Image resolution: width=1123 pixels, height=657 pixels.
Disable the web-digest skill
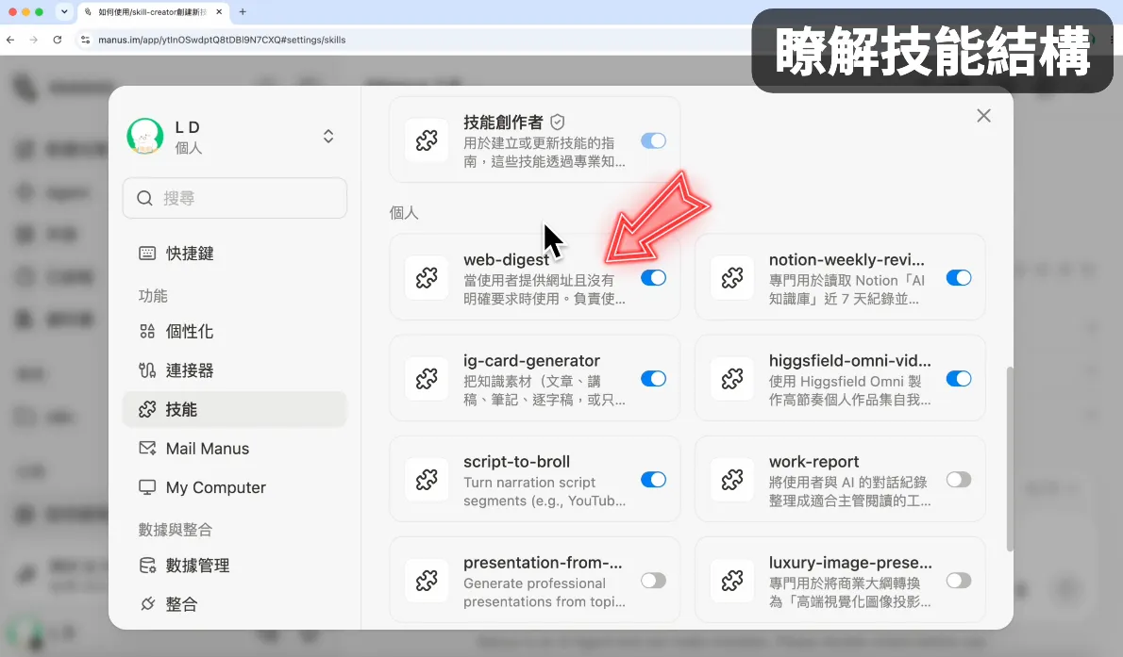point(653,278)
